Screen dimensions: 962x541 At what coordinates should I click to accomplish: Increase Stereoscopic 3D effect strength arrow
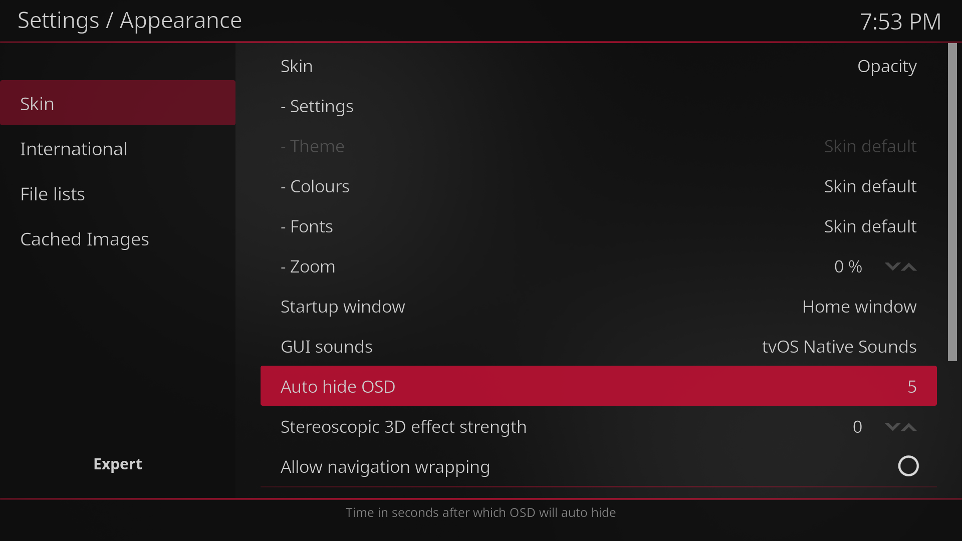909,427
